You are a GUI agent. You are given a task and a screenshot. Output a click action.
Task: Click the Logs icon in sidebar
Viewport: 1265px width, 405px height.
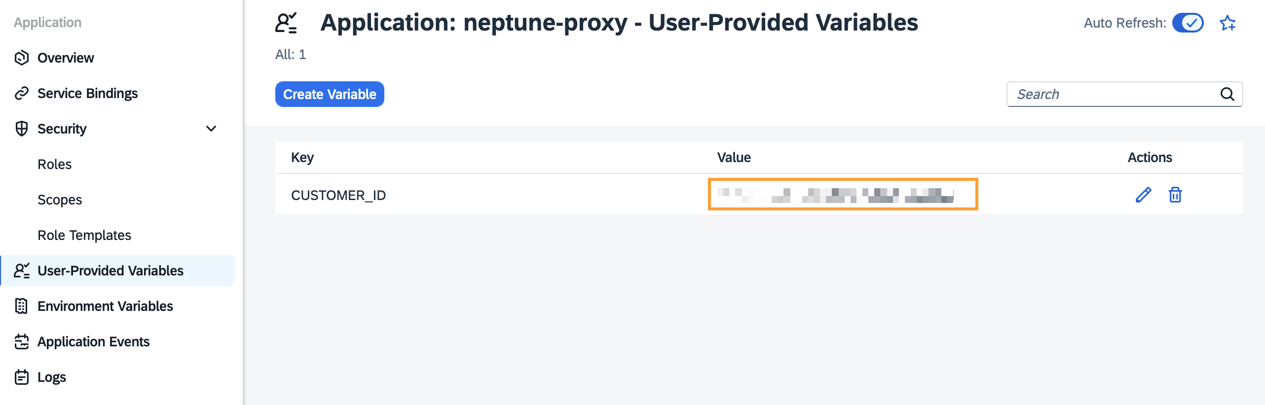tap(22, 377)
